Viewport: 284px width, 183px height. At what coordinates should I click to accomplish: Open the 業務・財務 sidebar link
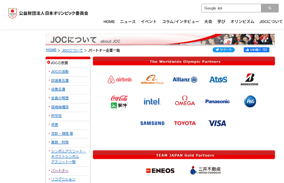pos(60,142)
